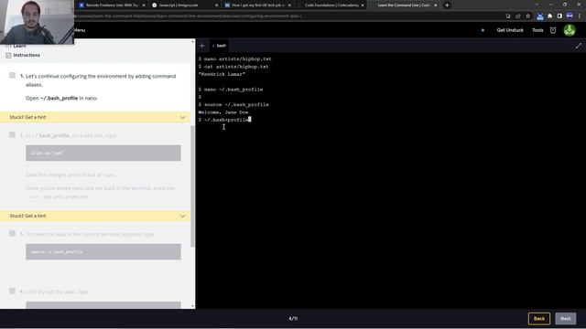The height and width of the screenshot is (329, 586).
Task: Open the browser extensions puzzle icon
Action: 549,16
